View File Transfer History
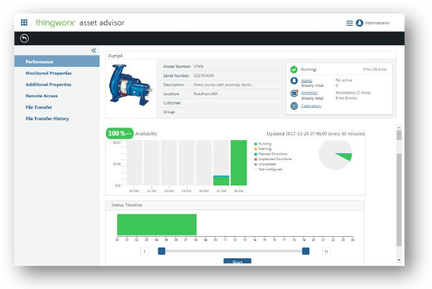The width and height of the screenshot is (432, 289). 47,119
